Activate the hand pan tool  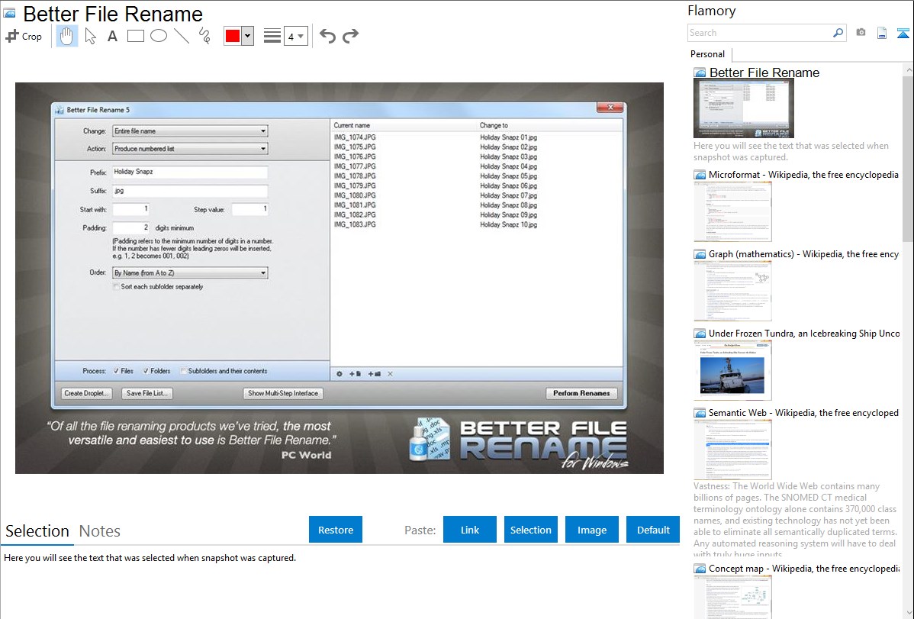pyautogui.click(x=67, y=36)
